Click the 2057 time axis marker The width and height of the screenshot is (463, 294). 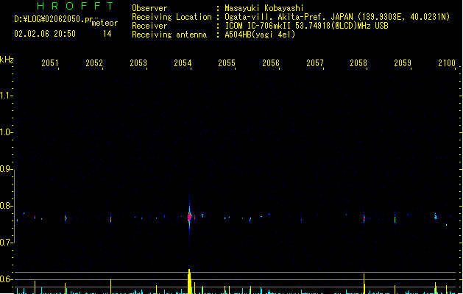pyautogui.click(x=315, y=63)
